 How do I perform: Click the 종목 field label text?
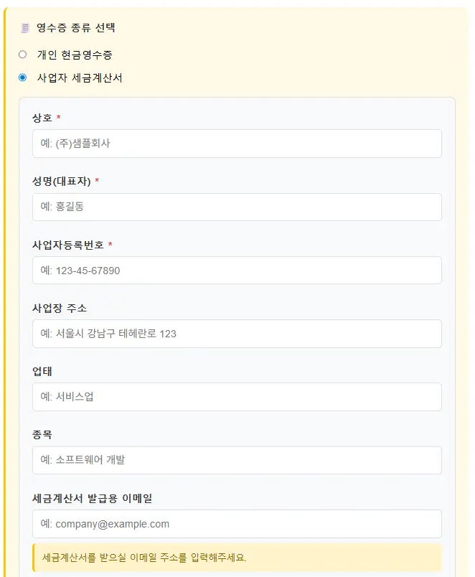(42, 433)
